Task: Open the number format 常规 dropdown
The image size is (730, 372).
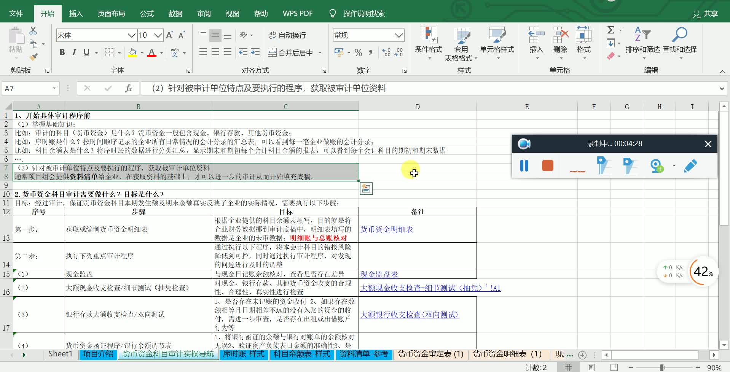Action: 399,35
